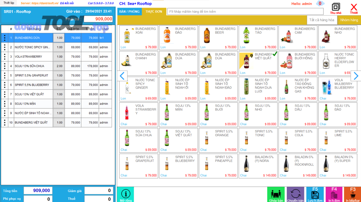The height and width of the screenshot is (202, 361).
Task: Select the Tất cả hàng hóa filter
Action: (x=322, y=20)
